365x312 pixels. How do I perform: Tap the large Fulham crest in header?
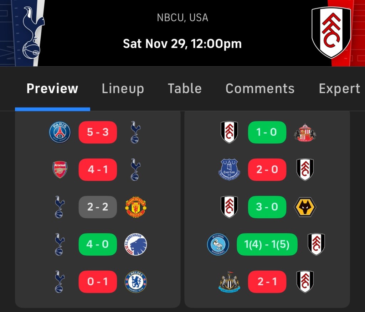click(331, 32)
